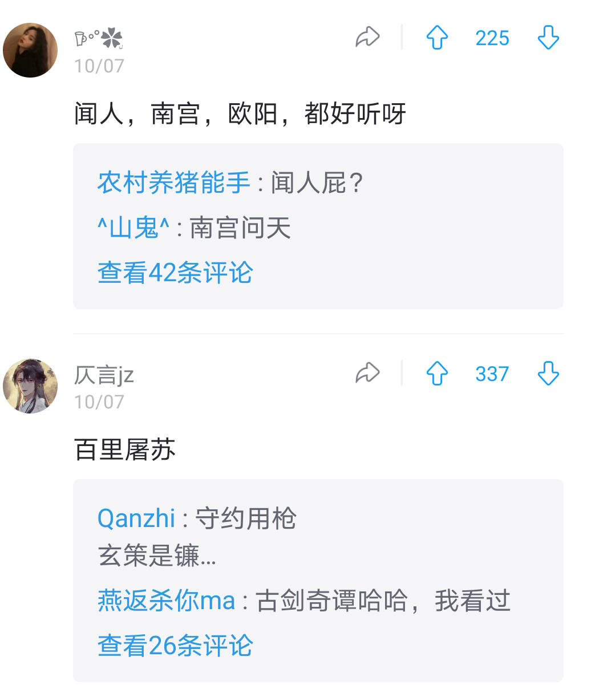591x689 pixels.
Task: Click the 225 vote count
Action: coord(492,38)
